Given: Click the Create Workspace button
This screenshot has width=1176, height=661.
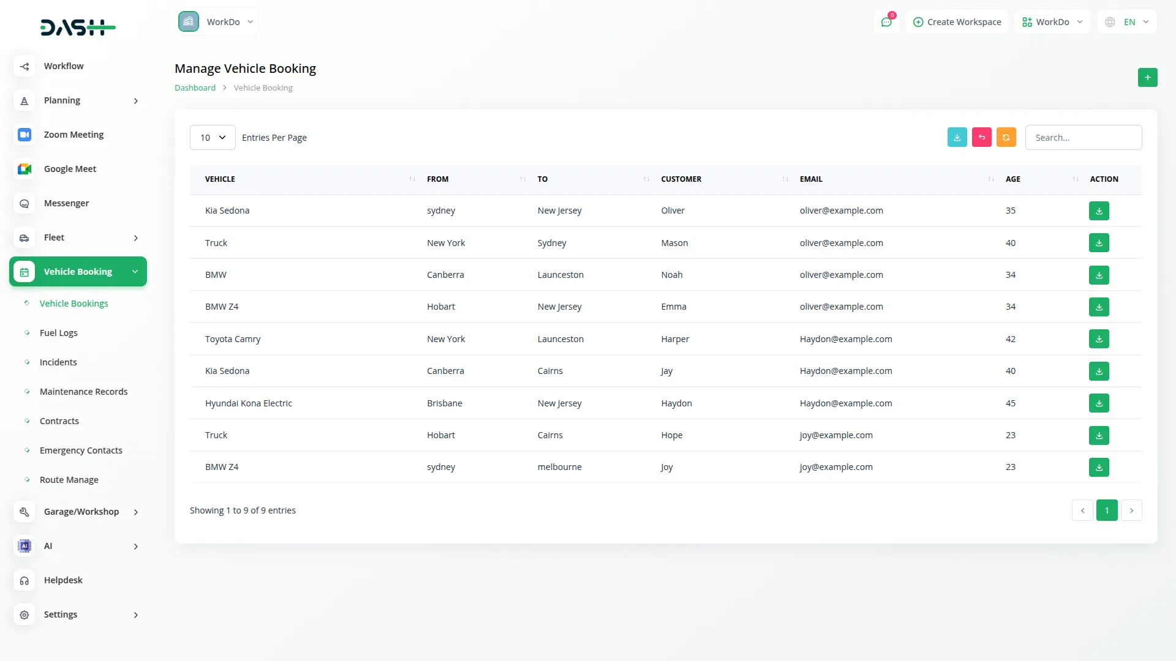Looking at the screenshot, I should pyautogui.click(x=957, y=21).
